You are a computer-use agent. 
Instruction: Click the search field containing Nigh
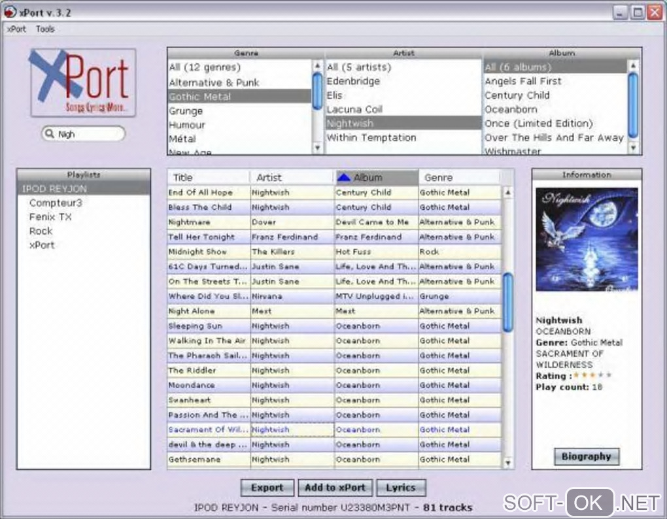tap(84, 134)
